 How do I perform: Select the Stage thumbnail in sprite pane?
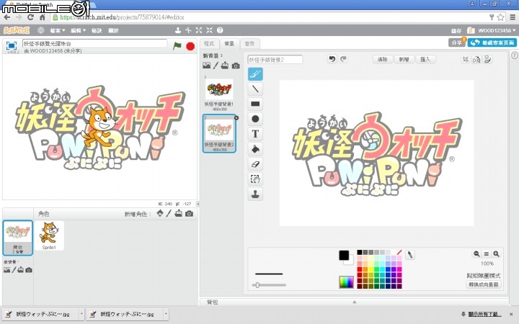click(x=18, y=238)
